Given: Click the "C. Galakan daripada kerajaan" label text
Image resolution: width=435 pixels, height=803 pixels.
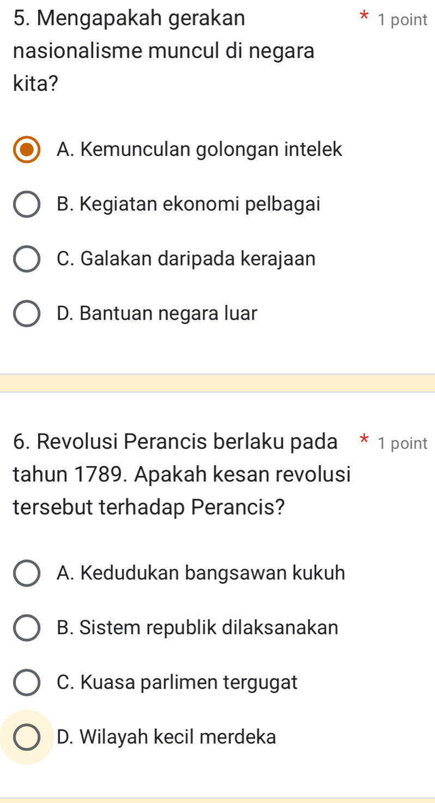Looking at the screenshot, I should (x=185, y=259).
